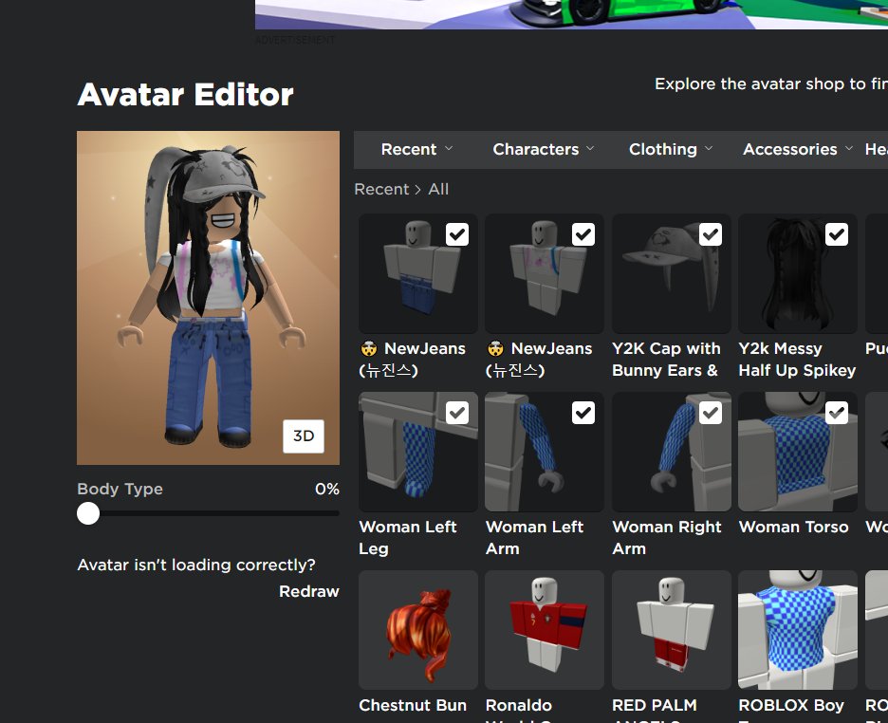Click the Body Type slider track

209,513
